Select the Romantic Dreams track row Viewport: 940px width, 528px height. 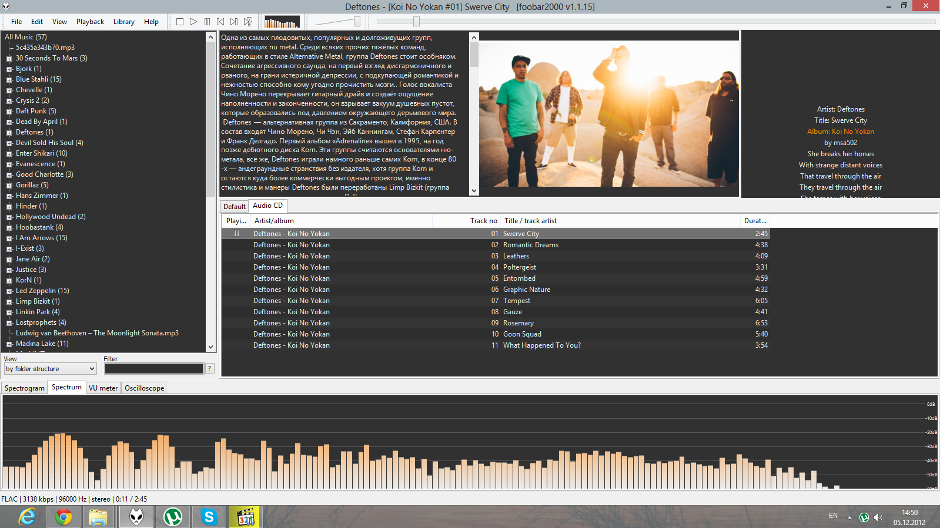495,245
